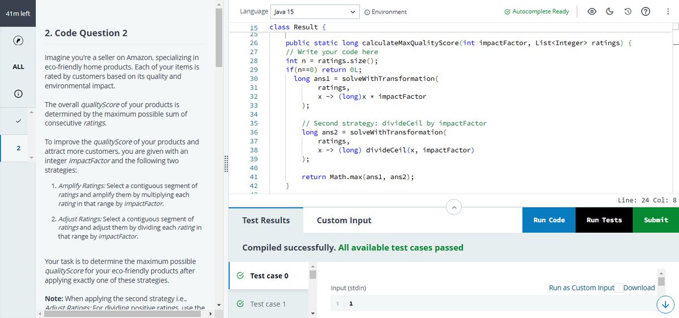Click the 'Input (stdin)' label
This screenshot has height=318, width=679.
(x=348, y=288)
